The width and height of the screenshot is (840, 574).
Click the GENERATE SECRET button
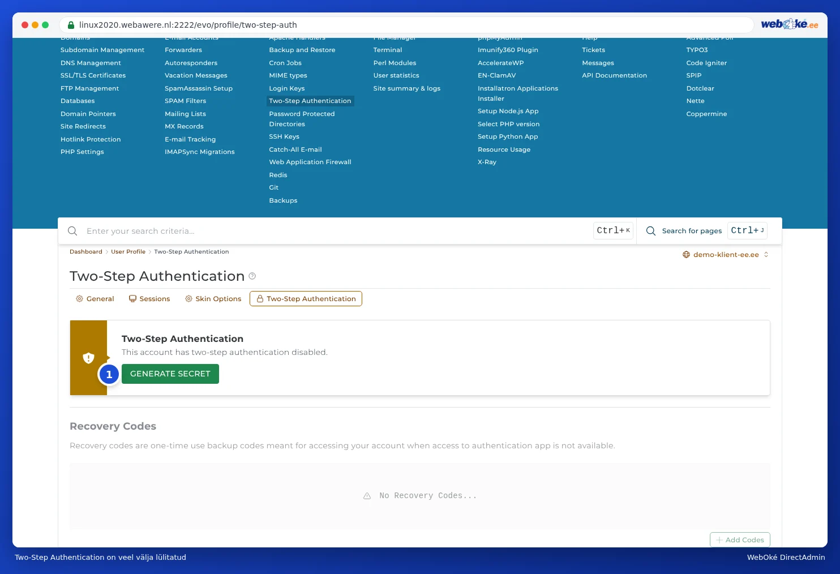[170, 374]
